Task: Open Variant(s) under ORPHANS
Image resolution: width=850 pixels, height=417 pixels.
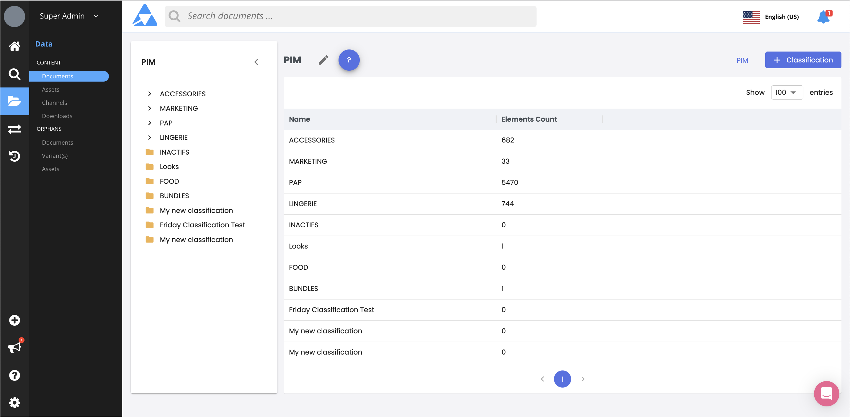Action: click(x=55, y=156)
